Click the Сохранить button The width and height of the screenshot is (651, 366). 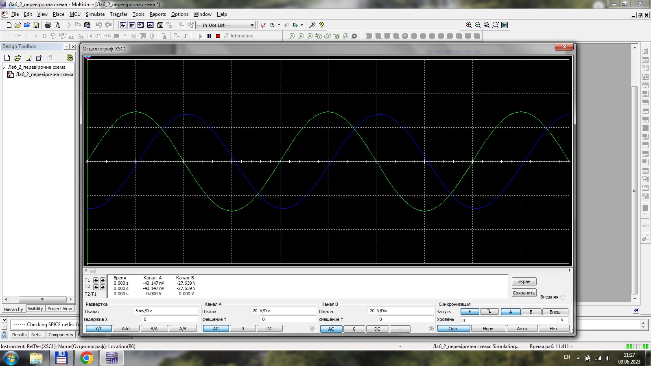(x=524, y=293)
